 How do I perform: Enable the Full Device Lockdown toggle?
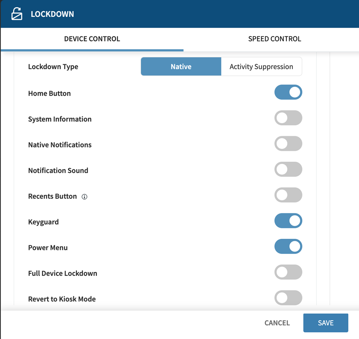pyautogui.click(x=288, y=272)
